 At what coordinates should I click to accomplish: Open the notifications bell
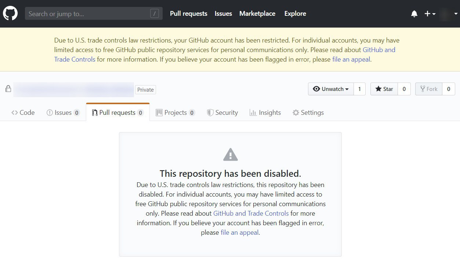[414, 14]
